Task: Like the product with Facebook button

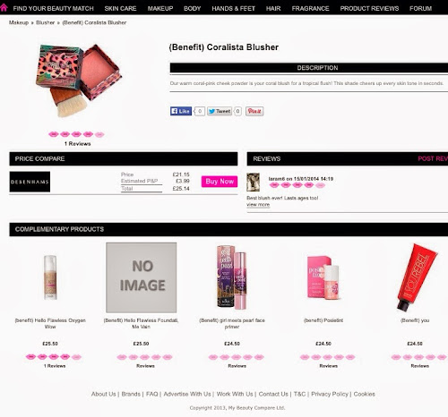Action: tap(181, 111)
